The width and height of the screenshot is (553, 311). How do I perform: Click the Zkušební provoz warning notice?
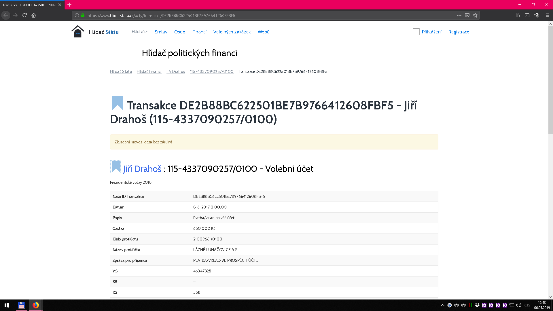(274, 142)
